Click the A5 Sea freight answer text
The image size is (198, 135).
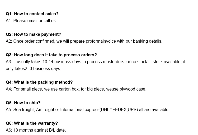(x=88, y=109)
